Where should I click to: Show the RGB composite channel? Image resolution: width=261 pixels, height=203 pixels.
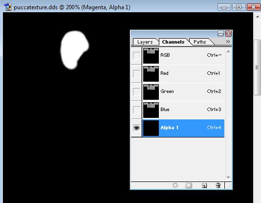(x=136, y=55)
